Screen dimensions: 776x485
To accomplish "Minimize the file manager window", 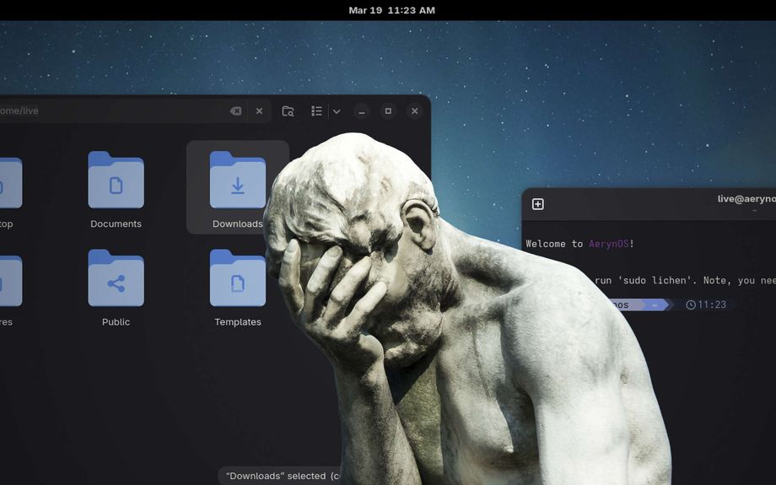I will pyautogui.click(x=361, y=111).
